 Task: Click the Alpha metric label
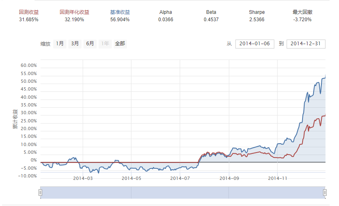tap(165, 12)
